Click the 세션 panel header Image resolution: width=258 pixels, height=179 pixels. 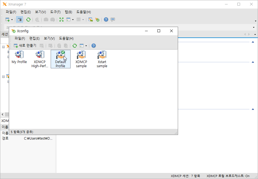click(5, 34)
